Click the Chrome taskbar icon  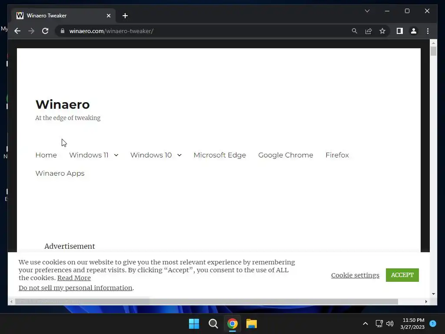click(232, 324)
